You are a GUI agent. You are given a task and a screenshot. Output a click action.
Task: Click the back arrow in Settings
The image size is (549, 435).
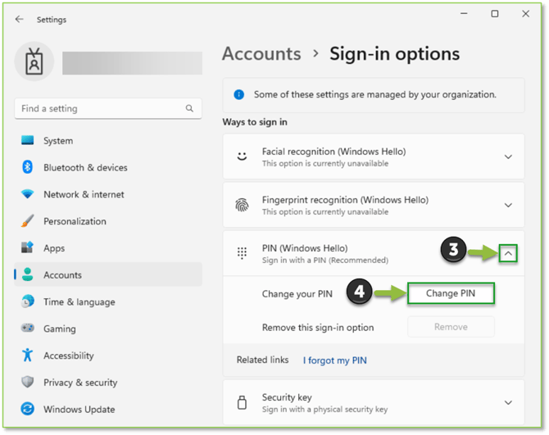(x=20, y=19)
